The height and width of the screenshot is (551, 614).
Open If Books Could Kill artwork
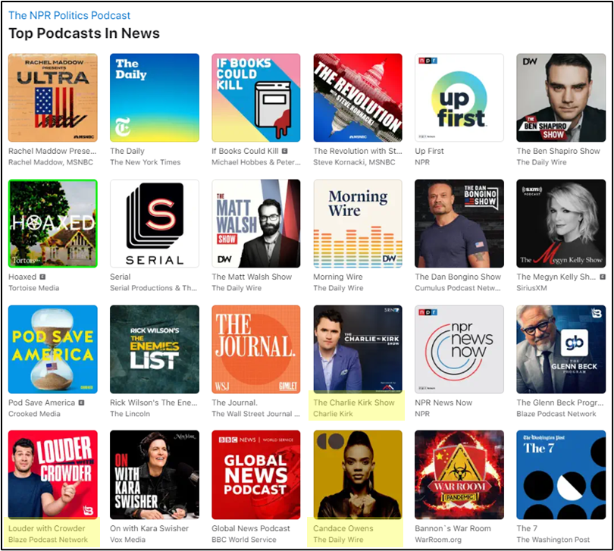click(256, 98)
